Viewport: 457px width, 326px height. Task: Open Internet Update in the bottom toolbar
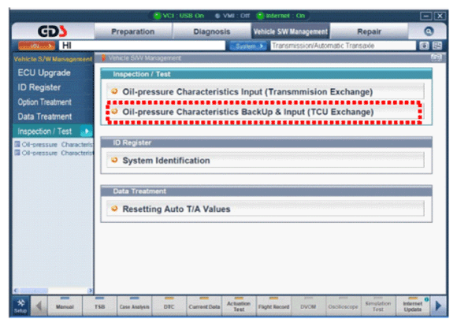(x=412, y=306)
